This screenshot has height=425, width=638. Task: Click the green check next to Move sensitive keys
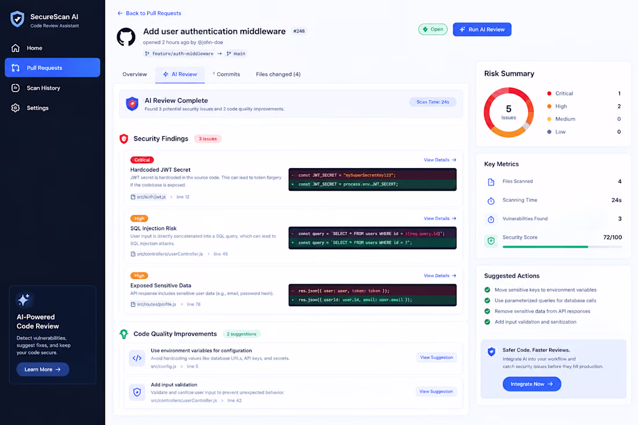point(487,290)
